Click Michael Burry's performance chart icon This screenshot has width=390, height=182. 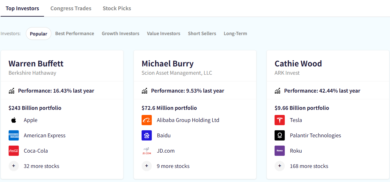pyautogui.click(x=144, y=91)
